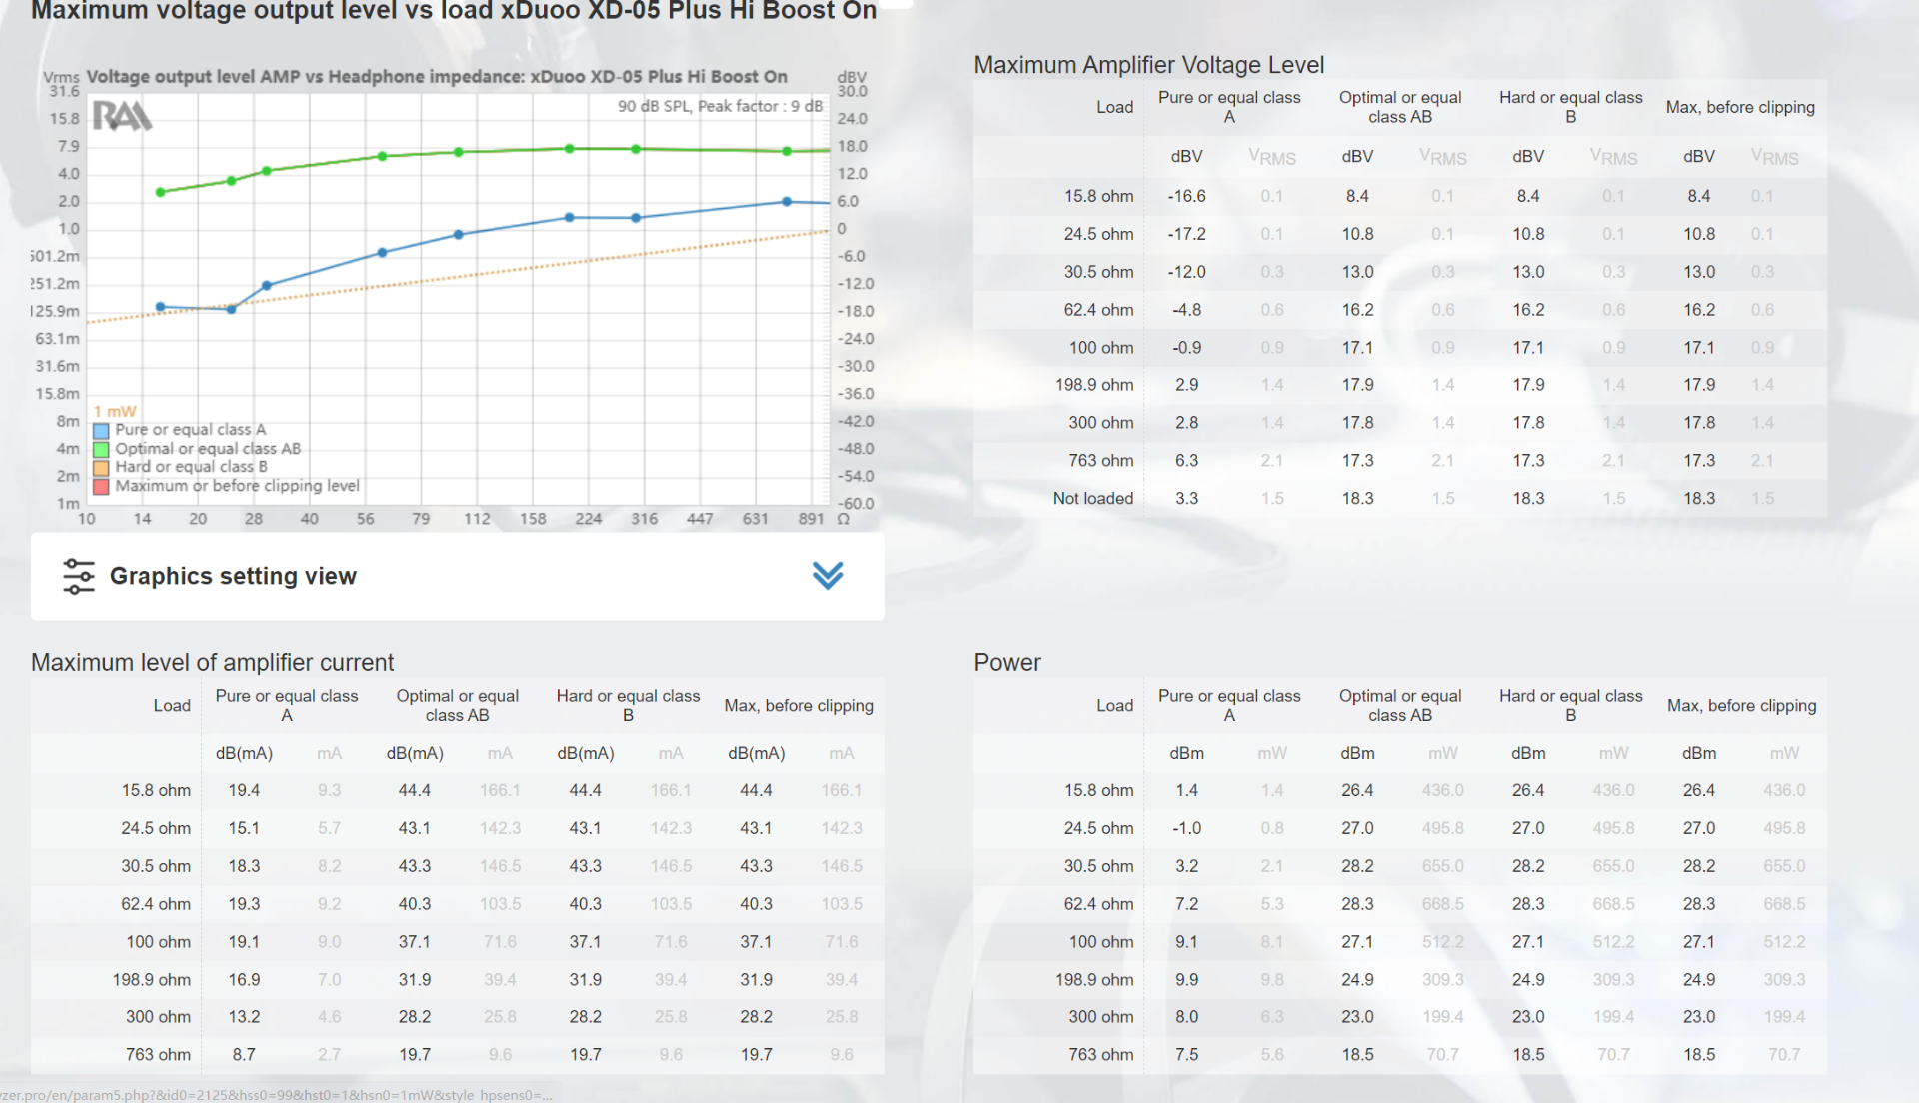The width and height of the screenshot is (1919, 1103).
Task: Click the last blue data point near 763 ohm
Action: point(787,201)
